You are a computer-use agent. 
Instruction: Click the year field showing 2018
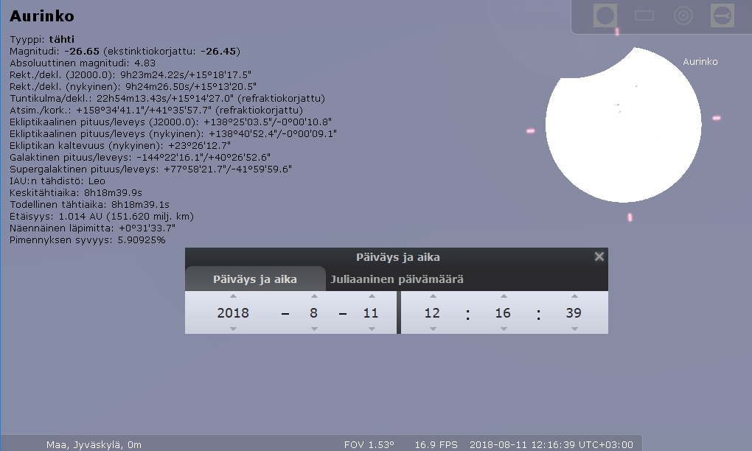click(x=233, y=313)
